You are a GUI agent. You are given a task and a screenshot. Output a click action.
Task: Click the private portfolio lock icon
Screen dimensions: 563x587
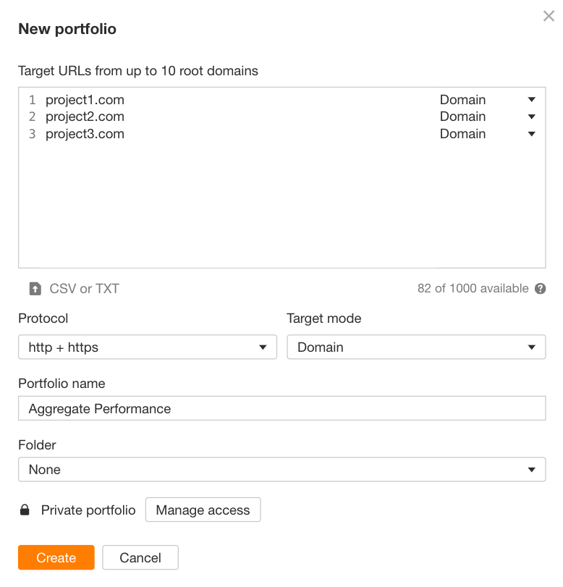click(24, 510)
